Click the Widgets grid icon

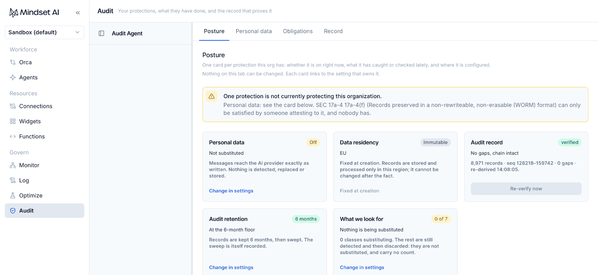click(x=13, y=122)
